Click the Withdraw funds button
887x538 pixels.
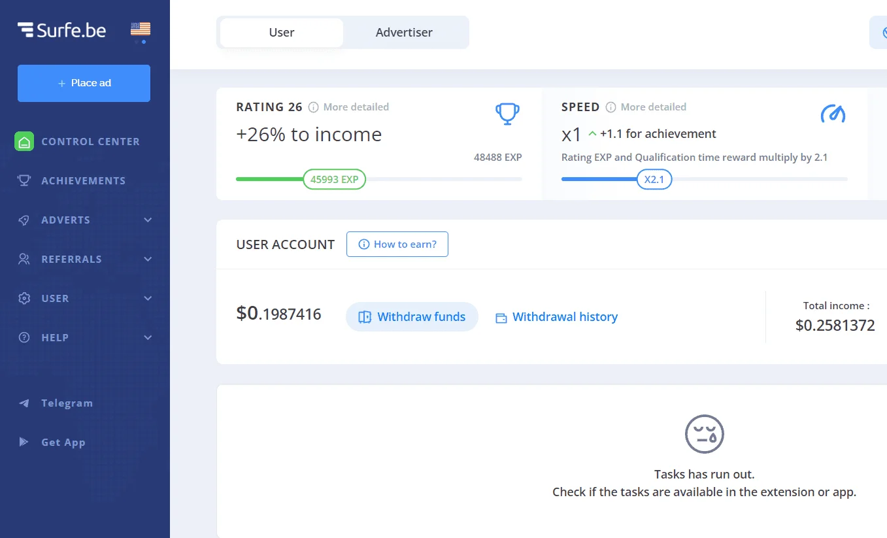point(412,317)
